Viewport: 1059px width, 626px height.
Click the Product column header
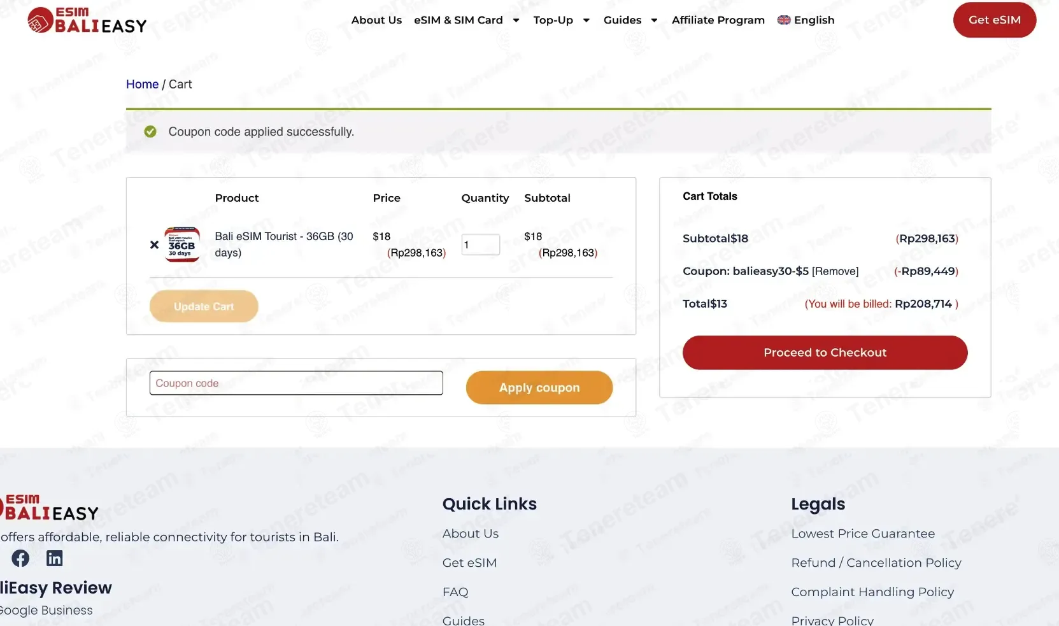(237, 198)
